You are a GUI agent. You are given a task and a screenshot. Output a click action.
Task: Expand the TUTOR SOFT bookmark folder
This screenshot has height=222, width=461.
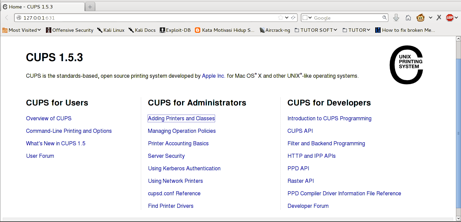click(316, 30)
